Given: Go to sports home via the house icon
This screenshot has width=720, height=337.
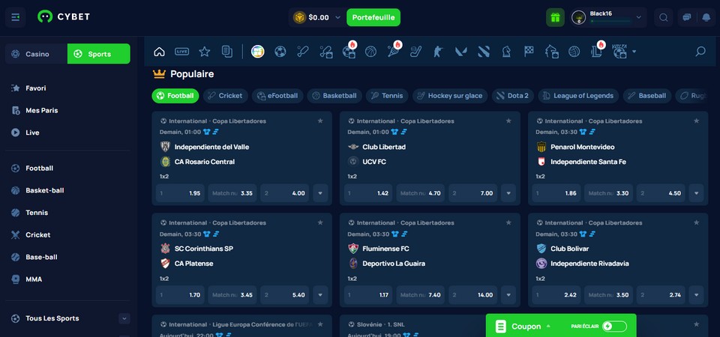Looking at the screenshot, I should pyautogui.click(x=159, y=52).
